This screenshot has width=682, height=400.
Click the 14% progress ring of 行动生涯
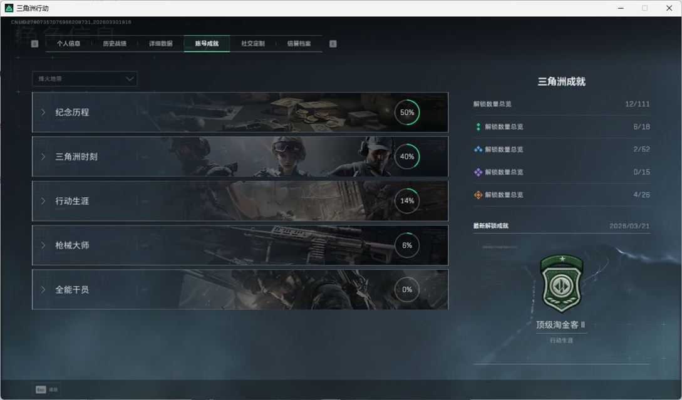coord(406,201)
